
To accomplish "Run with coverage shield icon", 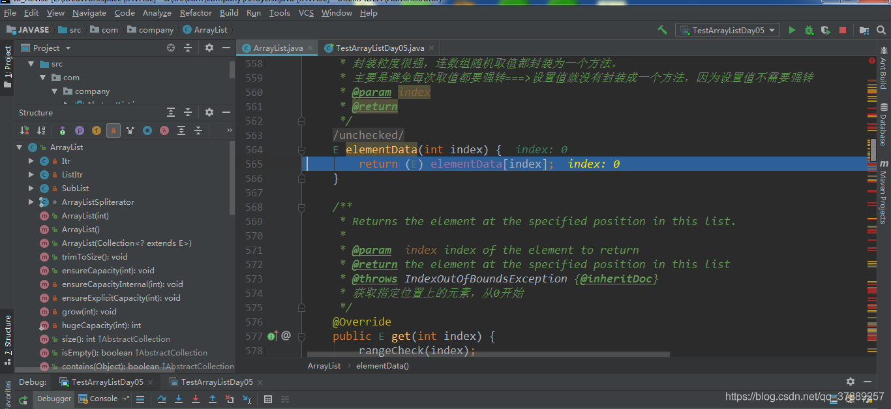I will (x=825, y=30).
